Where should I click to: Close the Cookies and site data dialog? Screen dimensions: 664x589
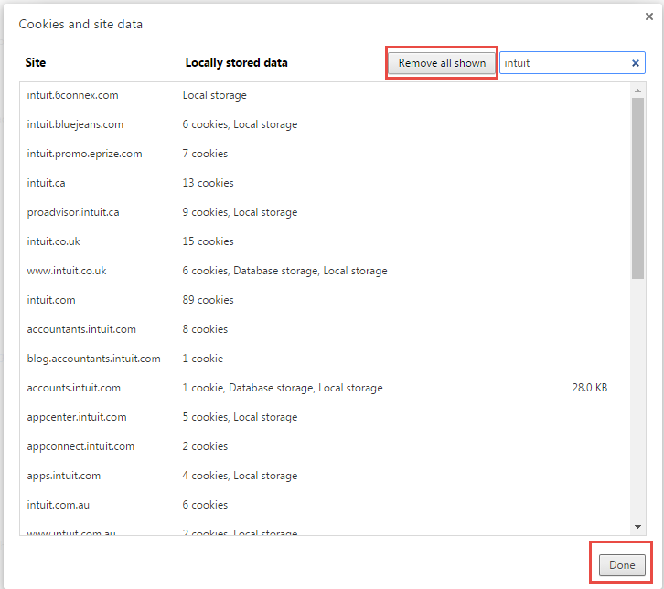point(648,16)
